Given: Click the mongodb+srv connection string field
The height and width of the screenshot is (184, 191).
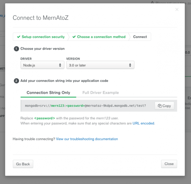Looking at the screenshot, I should click(86, 106).
